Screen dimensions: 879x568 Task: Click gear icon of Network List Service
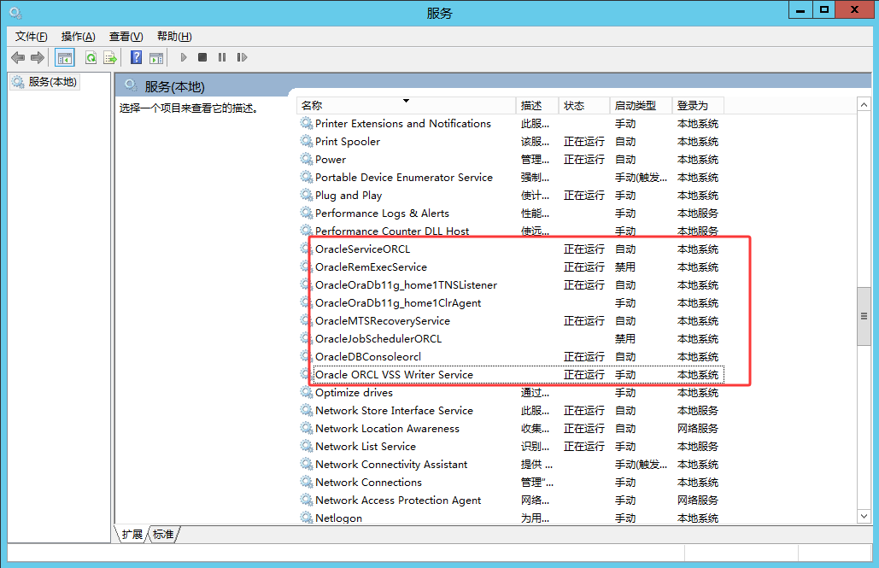click(x=306, y=446)
